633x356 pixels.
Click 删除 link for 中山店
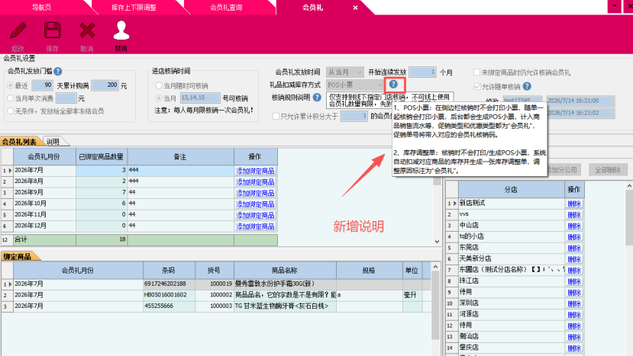574,226
